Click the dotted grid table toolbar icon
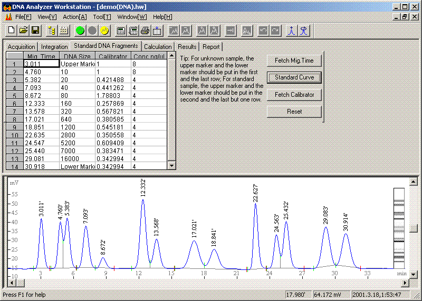422x301 pixels. [63, 31]
